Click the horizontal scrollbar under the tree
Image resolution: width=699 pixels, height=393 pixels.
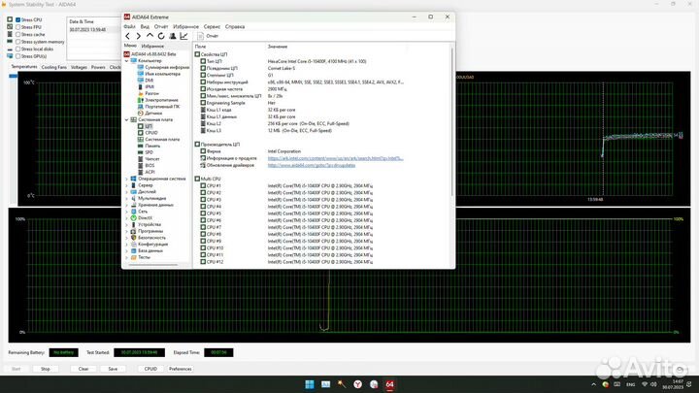(153, 265)
